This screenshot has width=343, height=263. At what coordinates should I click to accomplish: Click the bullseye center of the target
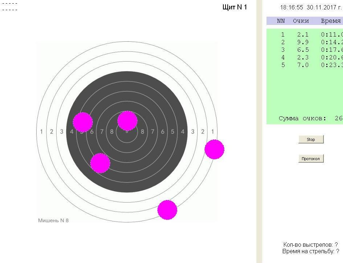[127, 132]
